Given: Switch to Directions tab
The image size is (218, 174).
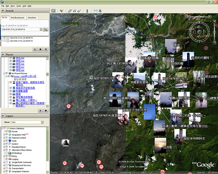Looking at the screenshot, I should coord(32,17).
